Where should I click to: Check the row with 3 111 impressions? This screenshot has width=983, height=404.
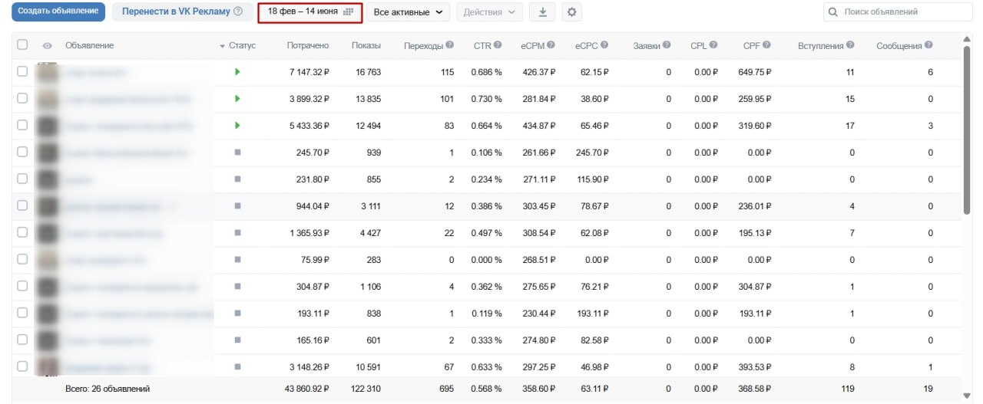click(22, 205)
